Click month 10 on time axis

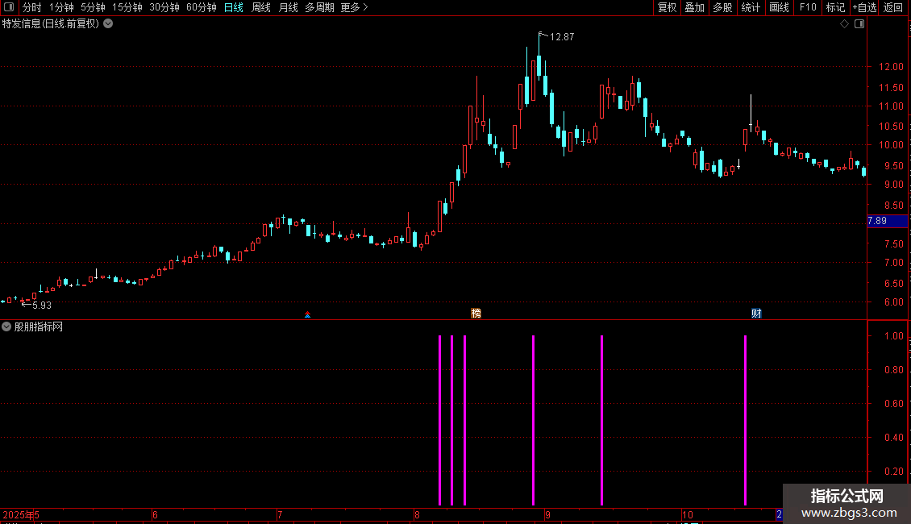pyautogui.click(x=688, y=514)
